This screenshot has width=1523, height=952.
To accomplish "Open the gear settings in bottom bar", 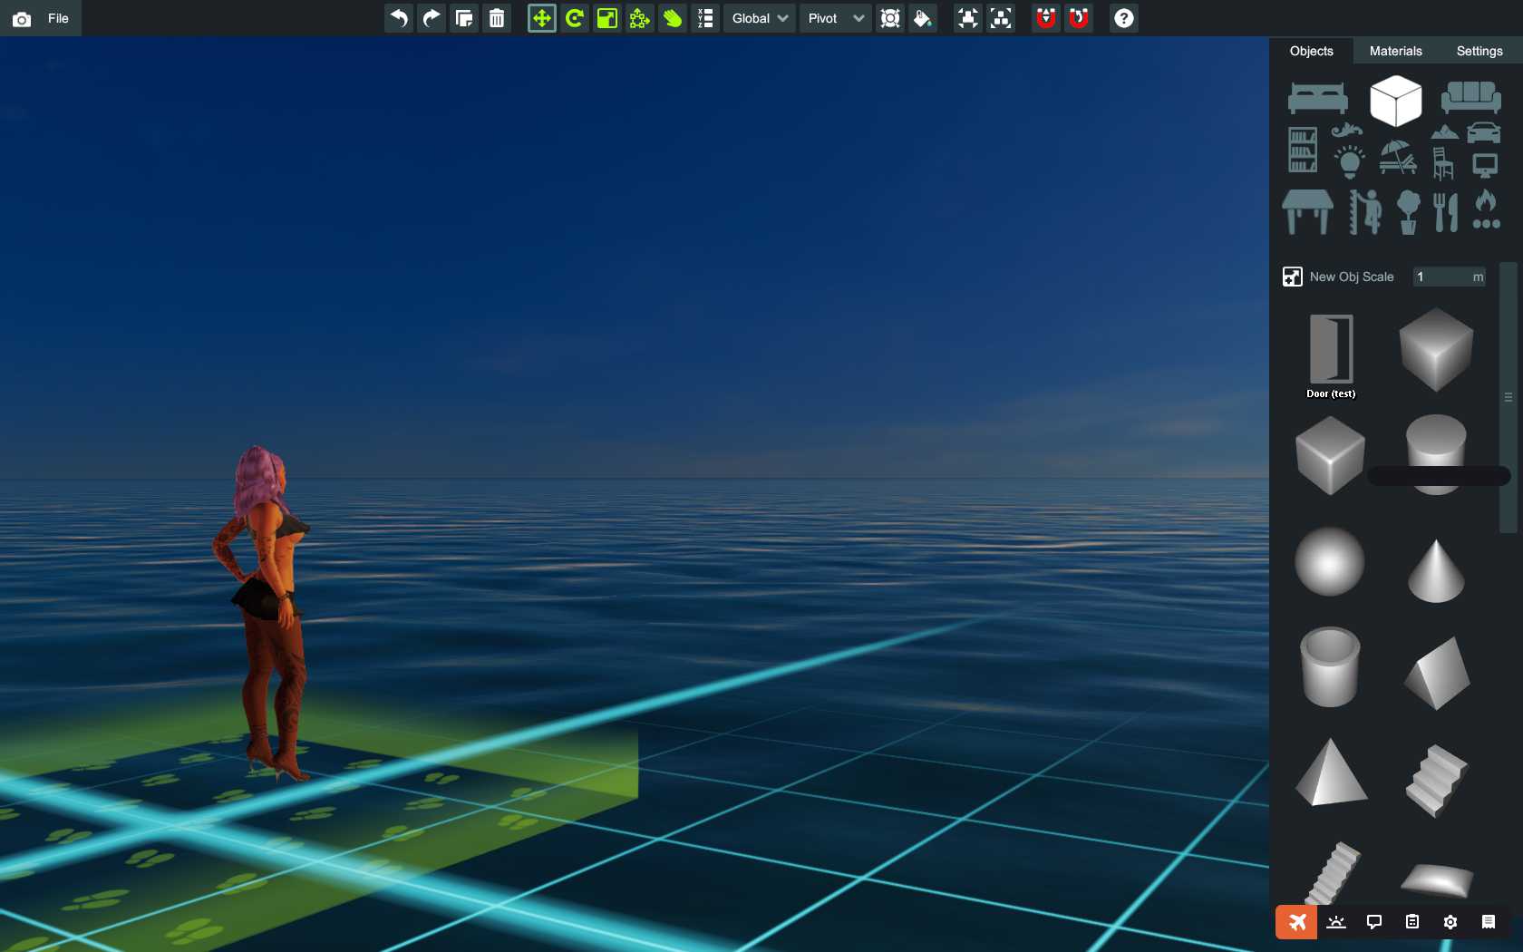I will [1450, 922].
